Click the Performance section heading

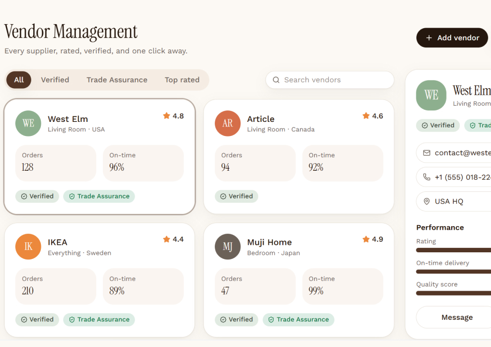coord(440,228)
